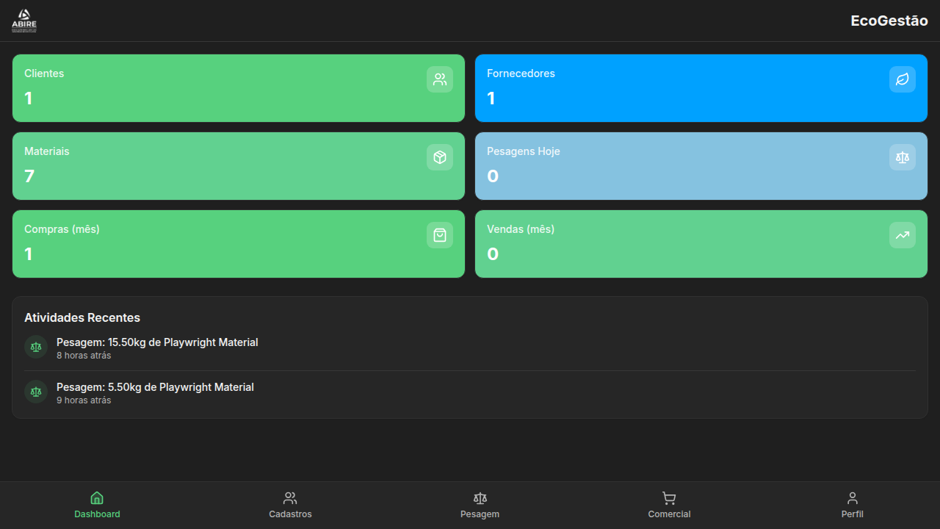Open the Comercial tab
The image size is (940, 529).
(669, 505)
